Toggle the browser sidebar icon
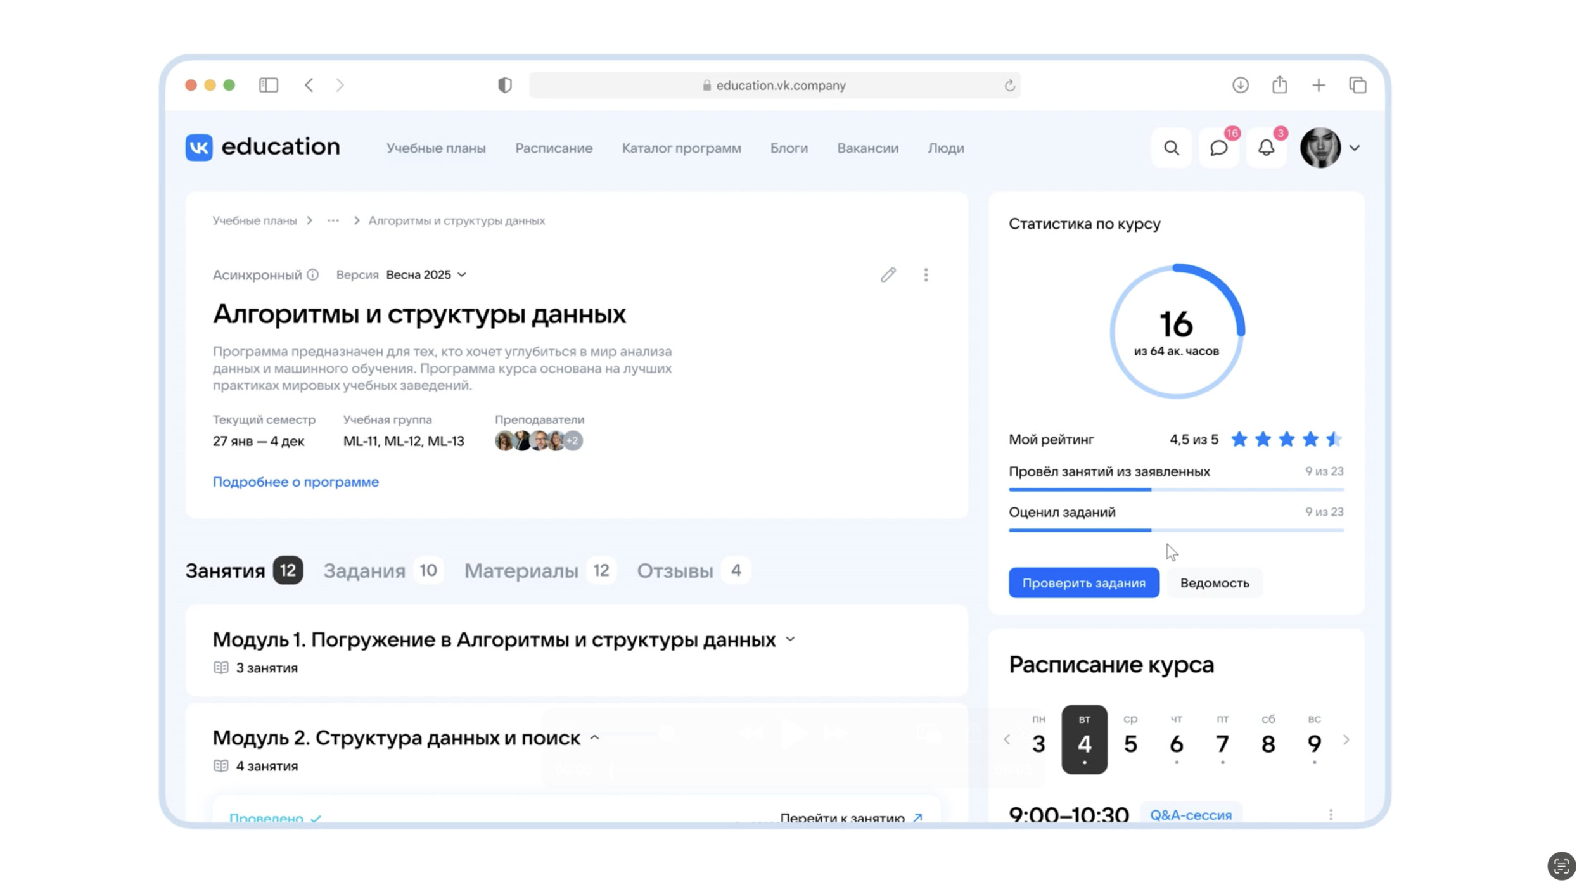1584x887 pixels. pos(268,85)
